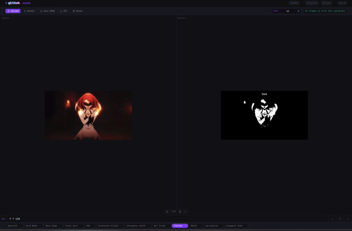The width and height of the screenshot is (352, 231).
Task: Zoom out using the magnifier minus icon
Action: 167,211
